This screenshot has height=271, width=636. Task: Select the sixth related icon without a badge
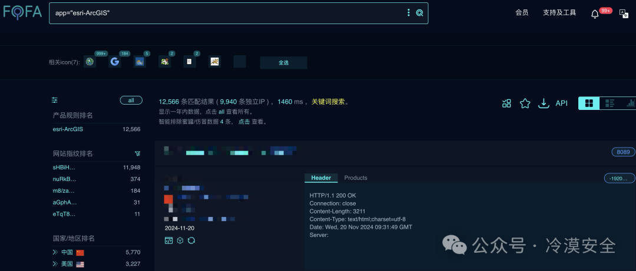(x=214, y=62)
